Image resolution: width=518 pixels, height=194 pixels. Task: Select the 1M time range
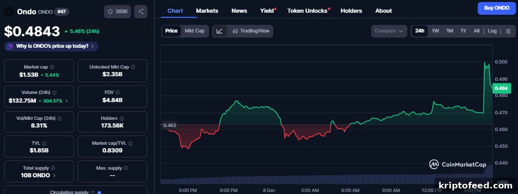point(450,31)
